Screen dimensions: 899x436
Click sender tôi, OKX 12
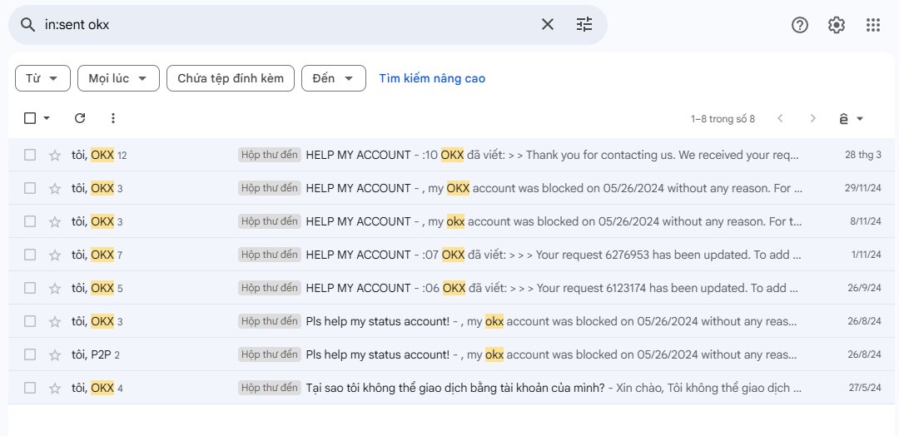pos(99,155)
